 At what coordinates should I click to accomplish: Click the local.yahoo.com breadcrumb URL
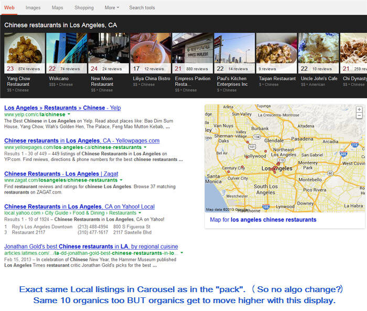[70, 213]
